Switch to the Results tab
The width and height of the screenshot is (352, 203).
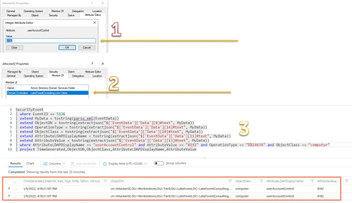16,163
